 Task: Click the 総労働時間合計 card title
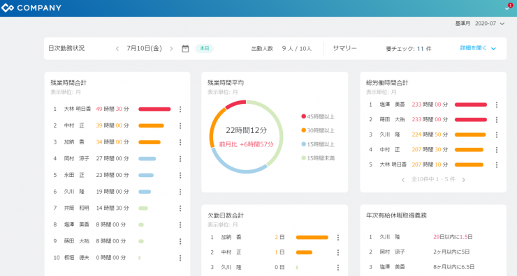(x=387, y=83)
